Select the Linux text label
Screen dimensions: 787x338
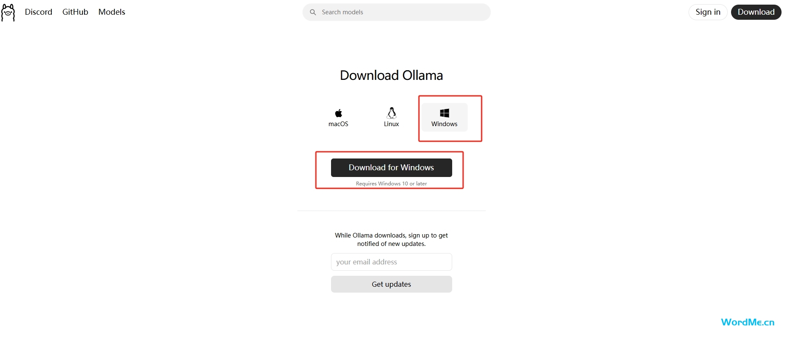392,124
